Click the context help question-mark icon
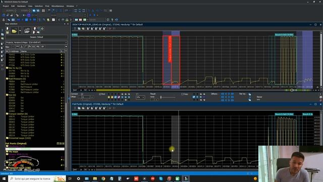The image size is (323, 182). pyautogui.click(x=117, y=20)
